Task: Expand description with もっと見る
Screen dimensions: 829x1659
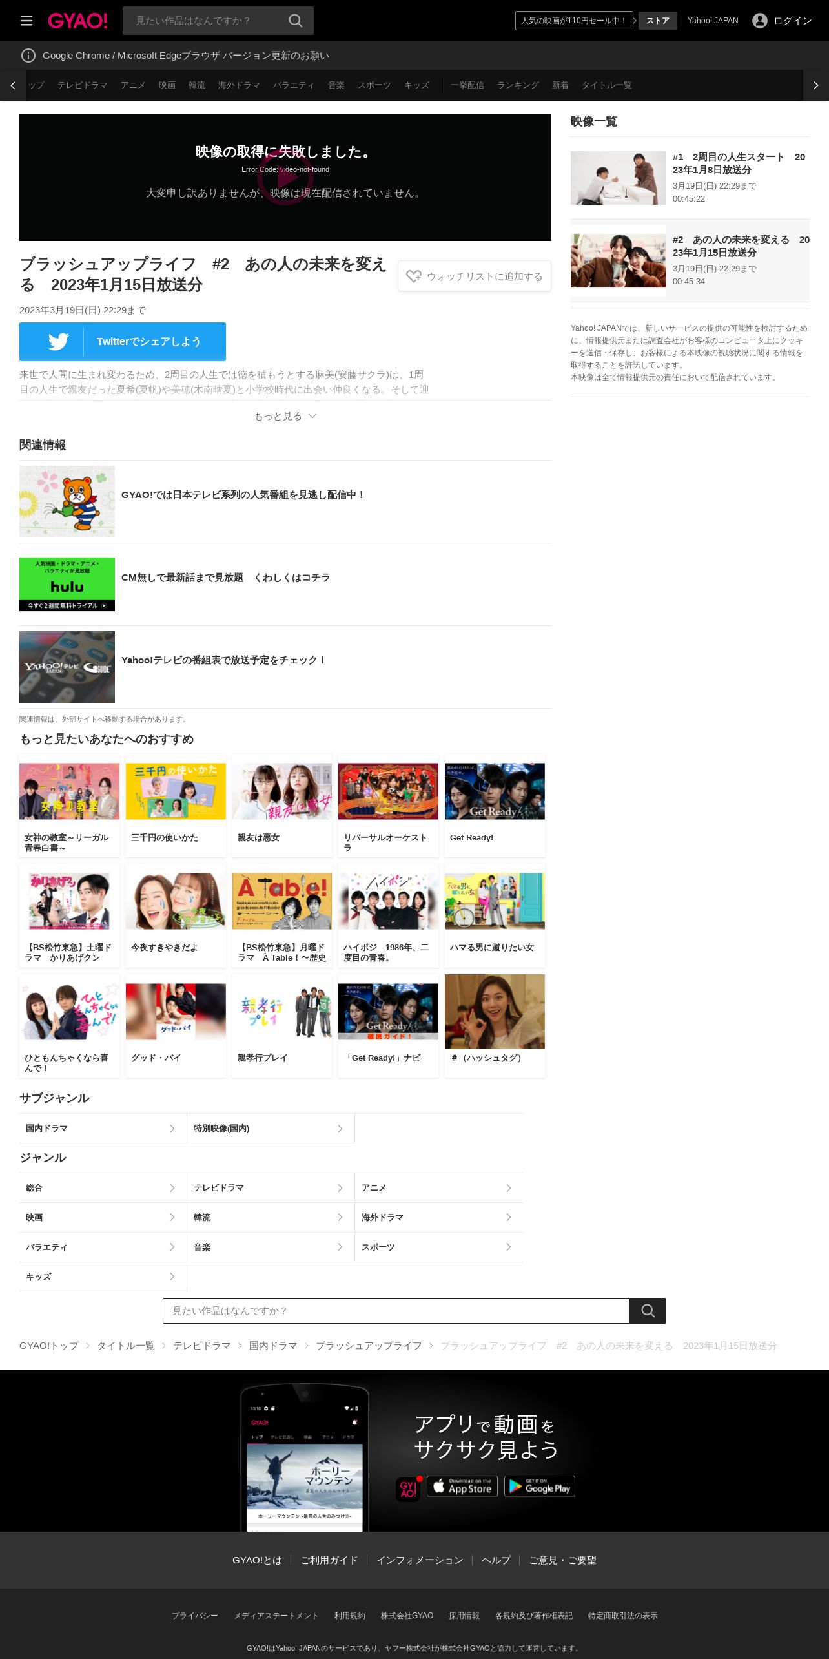Action: [x=285, y=416]
